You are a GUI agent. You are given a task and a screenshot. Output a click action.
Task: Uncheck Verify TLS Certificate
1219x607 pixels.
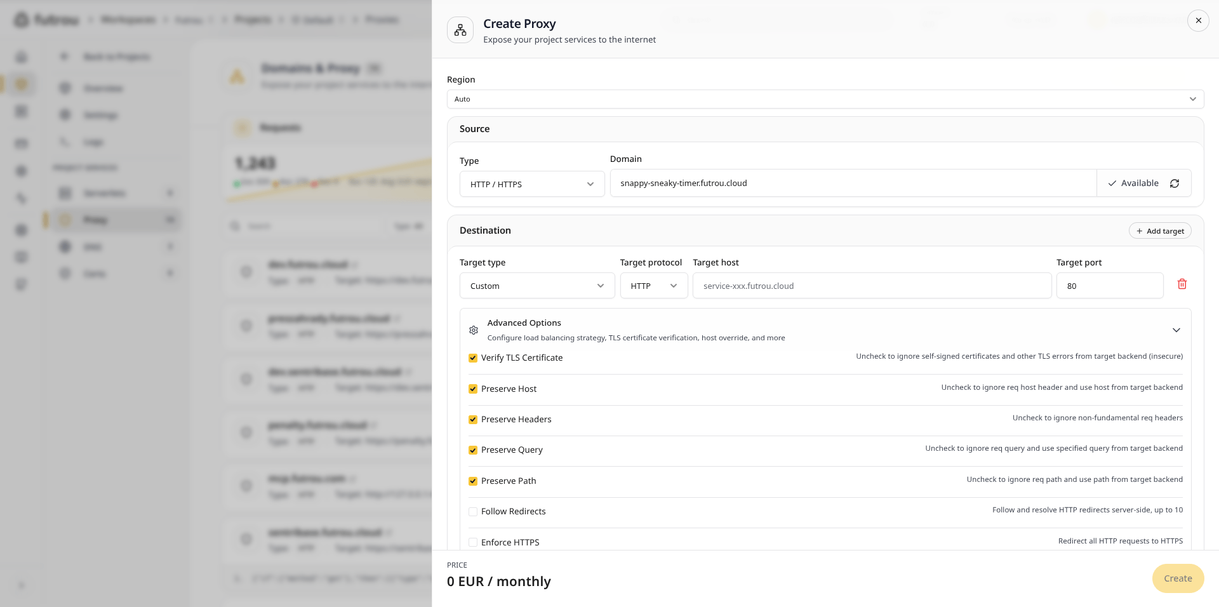tap(473, 358)
